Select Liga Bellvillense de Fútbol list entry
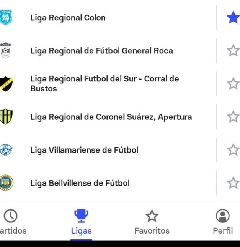Screen dimensions: 240x247 [80, 183]
